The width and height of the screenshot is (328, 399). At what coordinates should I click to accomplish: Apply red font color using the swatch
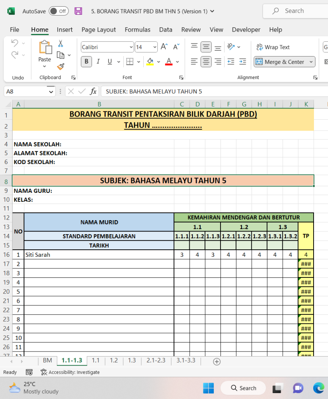(x=168, y=62)
